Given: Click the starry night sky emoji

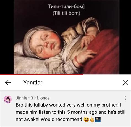Looking at the screenshot, I should pos(98,119).
